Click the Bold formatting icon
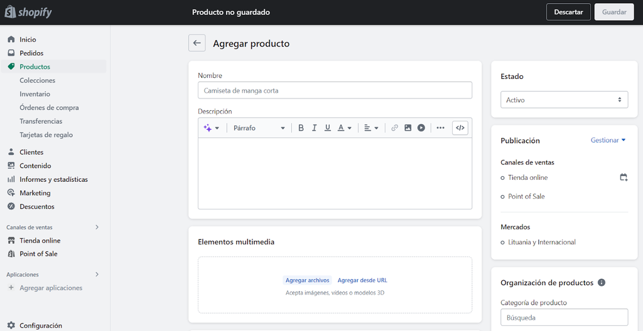 pos(301,128)
